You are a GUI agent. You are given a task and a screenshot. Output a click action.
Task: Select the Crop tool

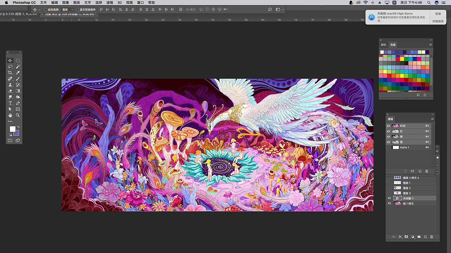[10, 73]
